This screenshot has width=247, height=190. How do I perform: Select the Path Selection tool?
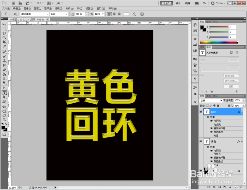coord(4,97)
